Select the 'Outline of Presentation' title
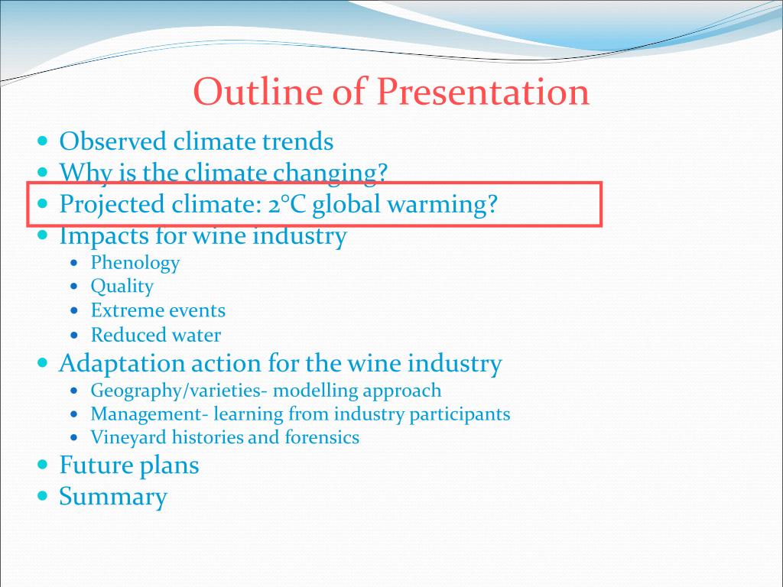This screenshot has height=587, width=783. tap(391, 92)
